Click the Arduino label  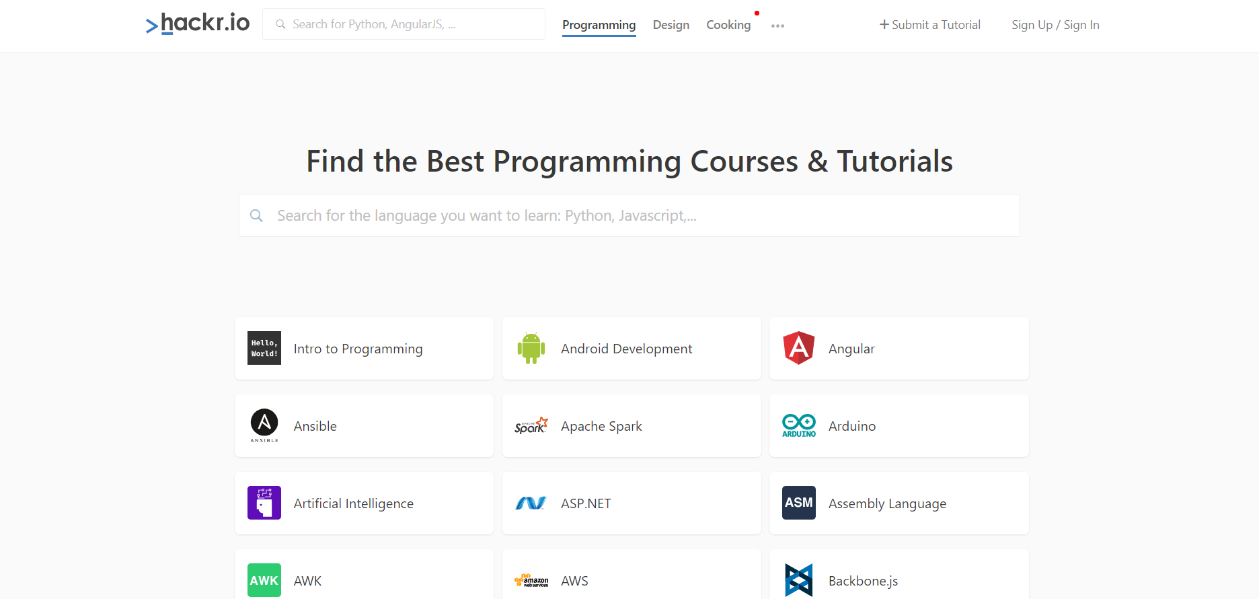[852, 426]
